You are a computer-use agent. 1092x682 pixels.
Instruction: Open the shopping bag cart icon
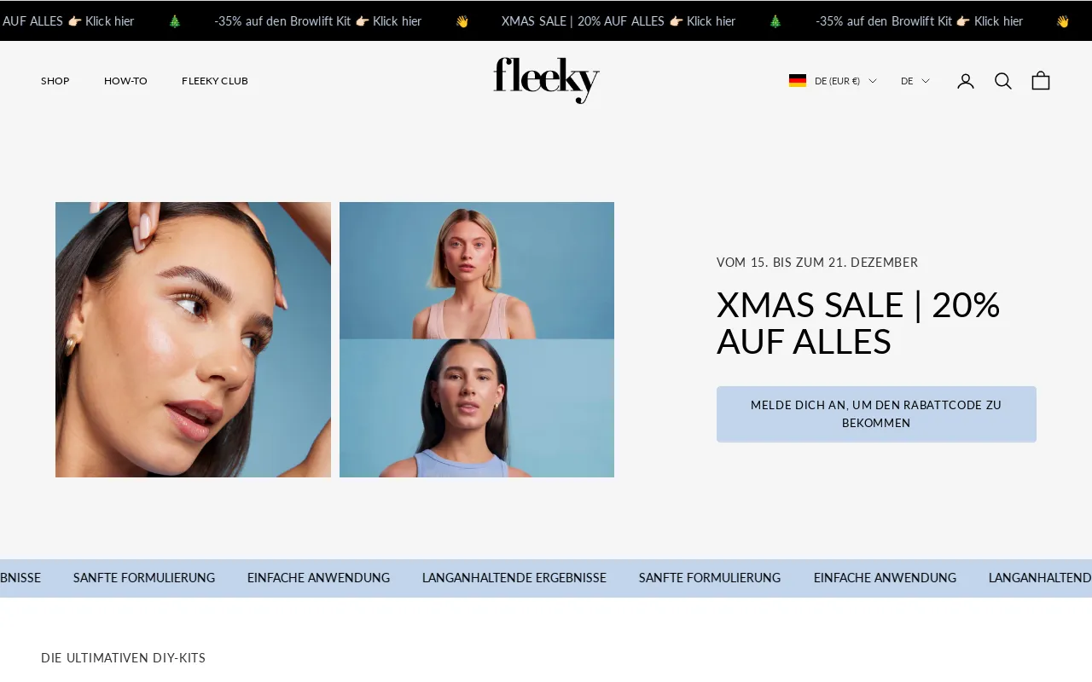tap(1041, 81)
